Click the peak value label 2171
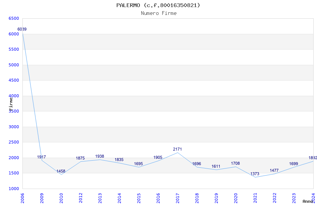This screenshot has height=205, width=317. click(177, 149)
